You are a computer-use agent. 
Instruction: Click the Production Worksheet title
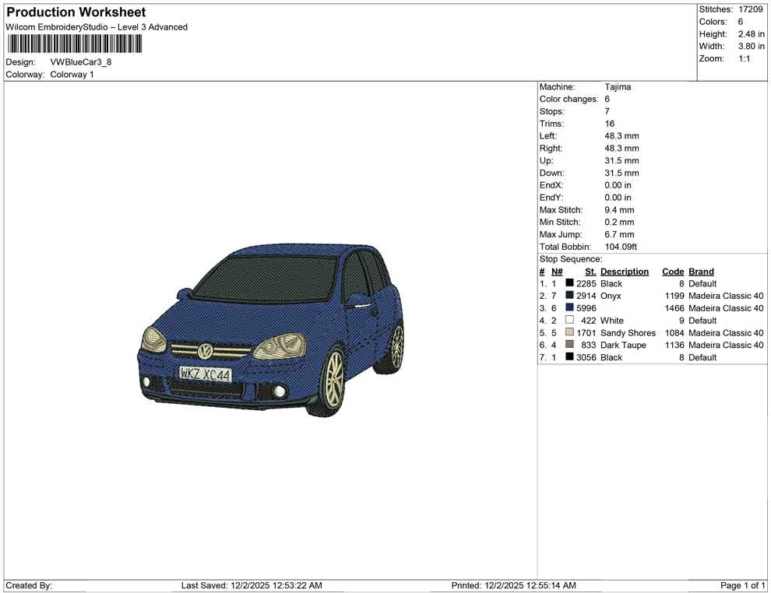[x=75, y=12]
